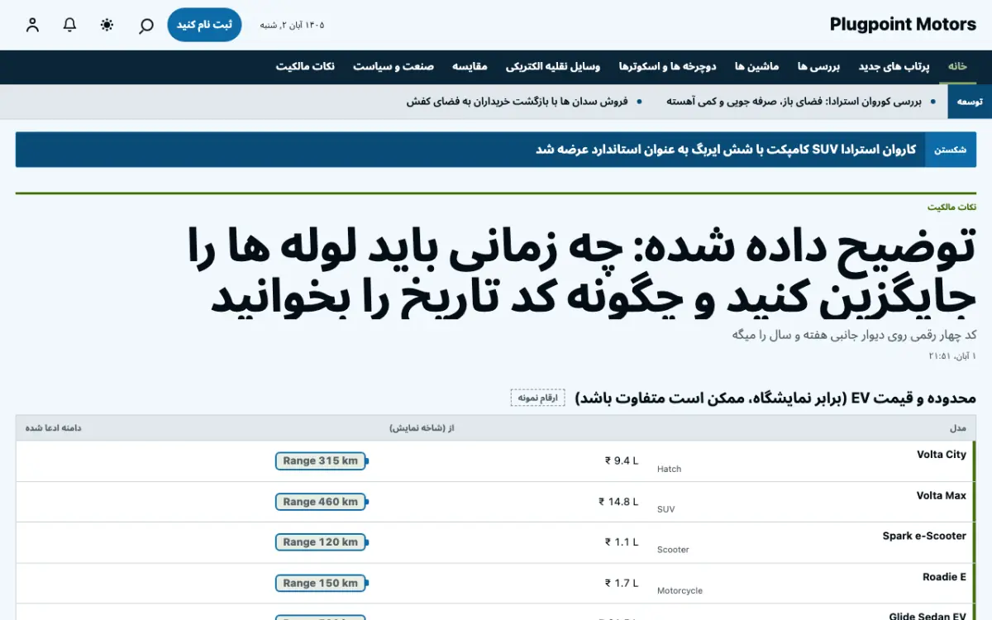Screen dimensions: 992x620
Task: Open the وسایل نقلیه الکتریکی nav item
Action: click(x=552, y=67)
